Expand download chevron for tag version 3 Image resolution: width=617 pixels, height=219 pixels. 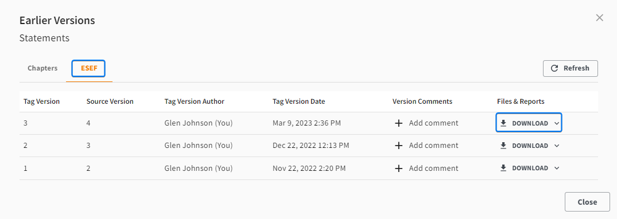[x=556, y=123]
